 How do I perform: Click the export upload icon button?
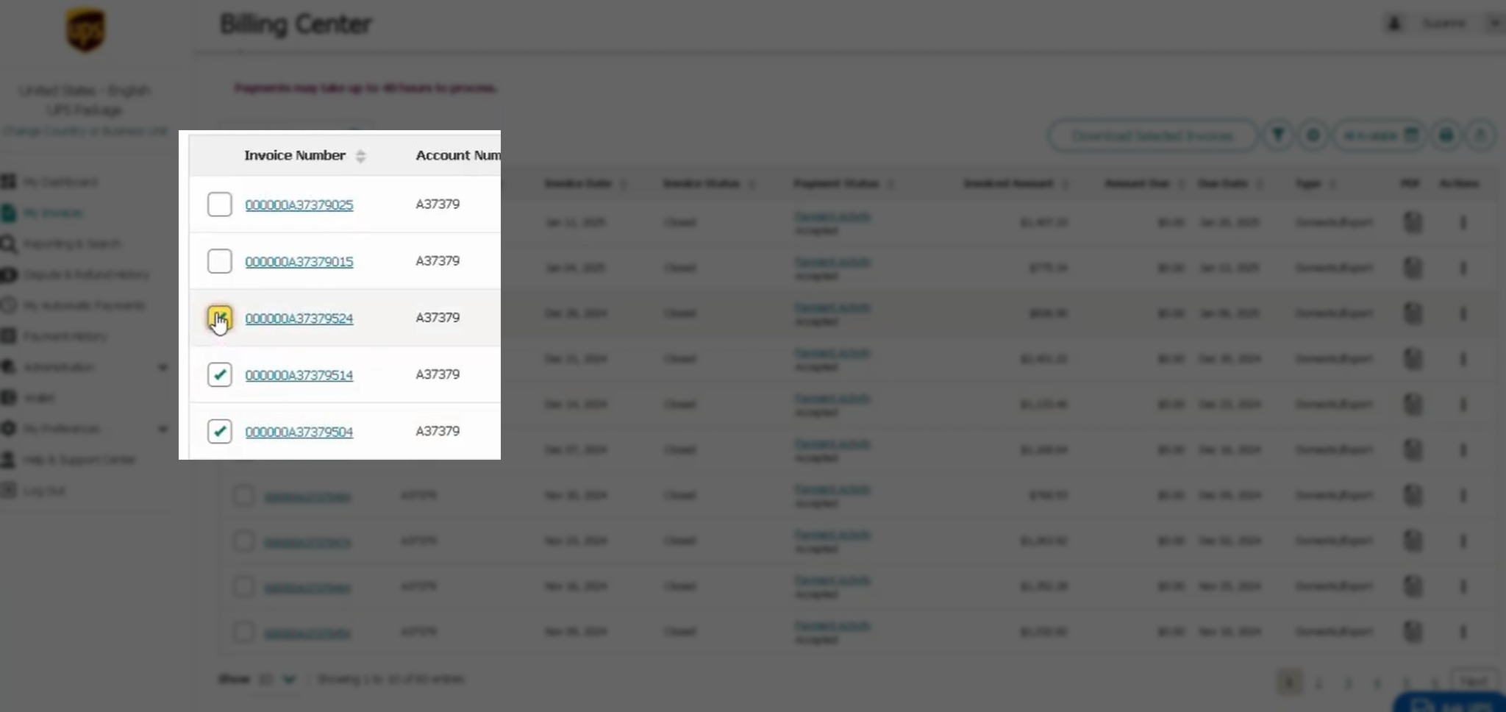pos(1480,135)
